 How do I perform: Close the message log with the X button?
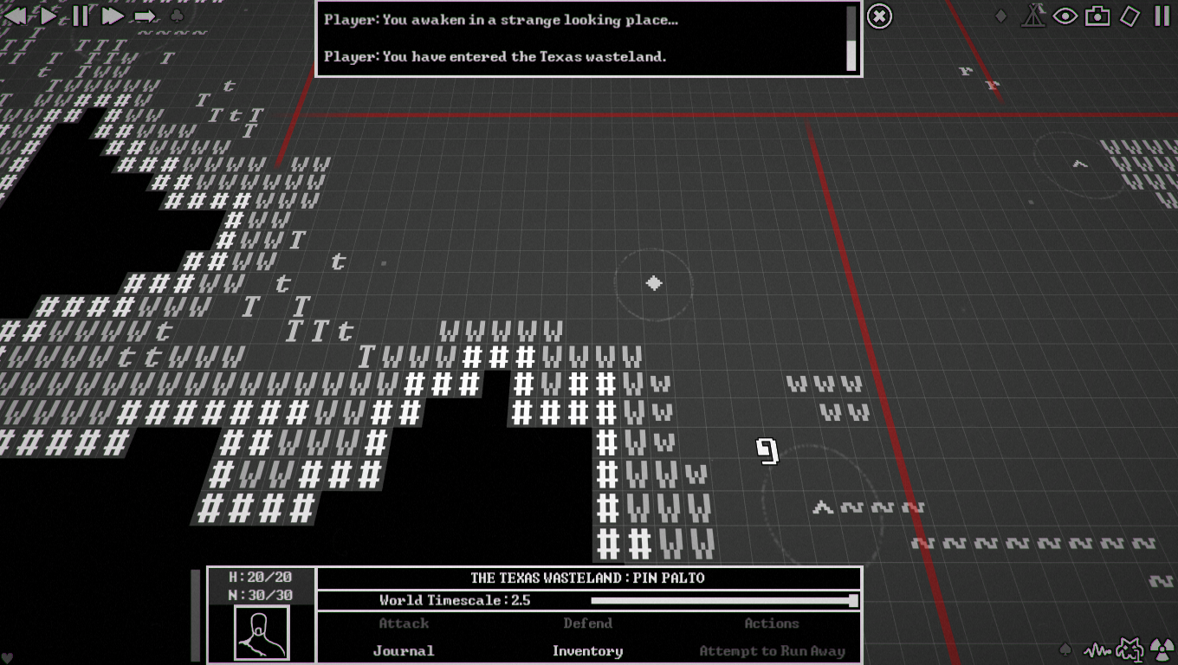tap(879, 16)
